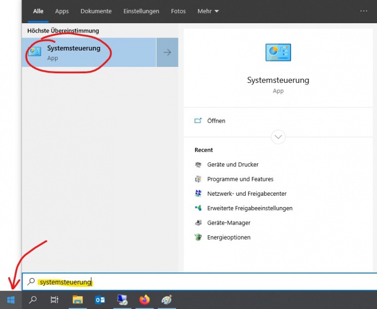This screenshot has height=309, width=377.
Task: Open the remote desktop taskbar icon
Action: point(122,300)
